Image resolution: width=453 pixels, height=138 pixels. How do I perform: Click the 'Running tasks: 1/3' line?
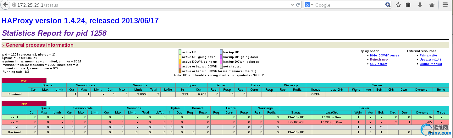click(15, 72)
